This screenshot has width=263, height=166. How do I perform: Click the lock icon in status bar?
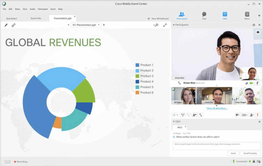[254, 161]
